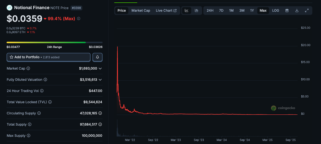Switch to line chart view icon

coord(187,11)
